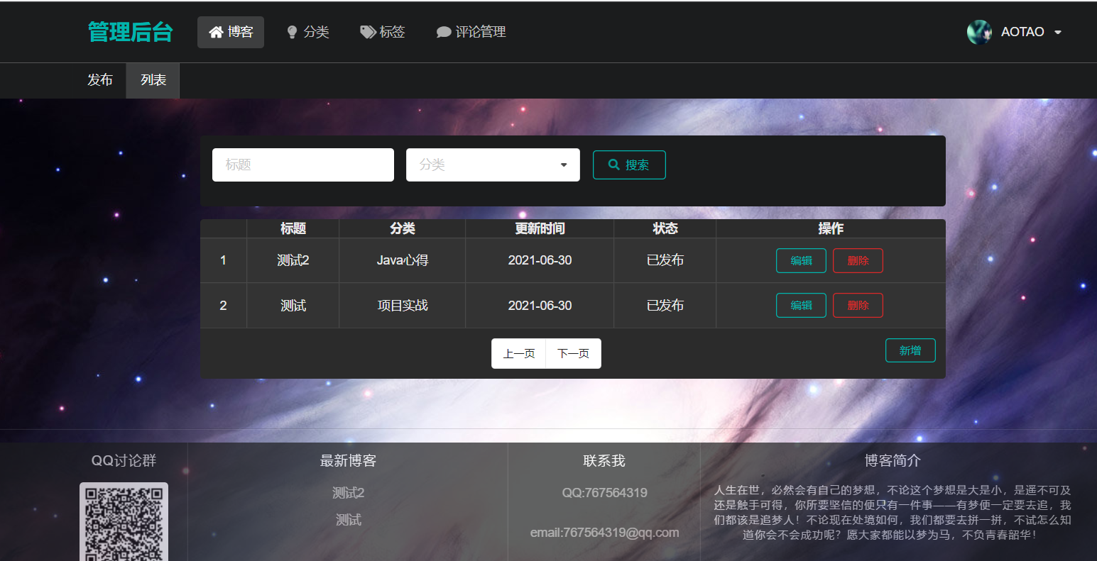Viewport: 1097px width, 561px height.
Task: Click the 标题 column header
Action: click(293, 228)
